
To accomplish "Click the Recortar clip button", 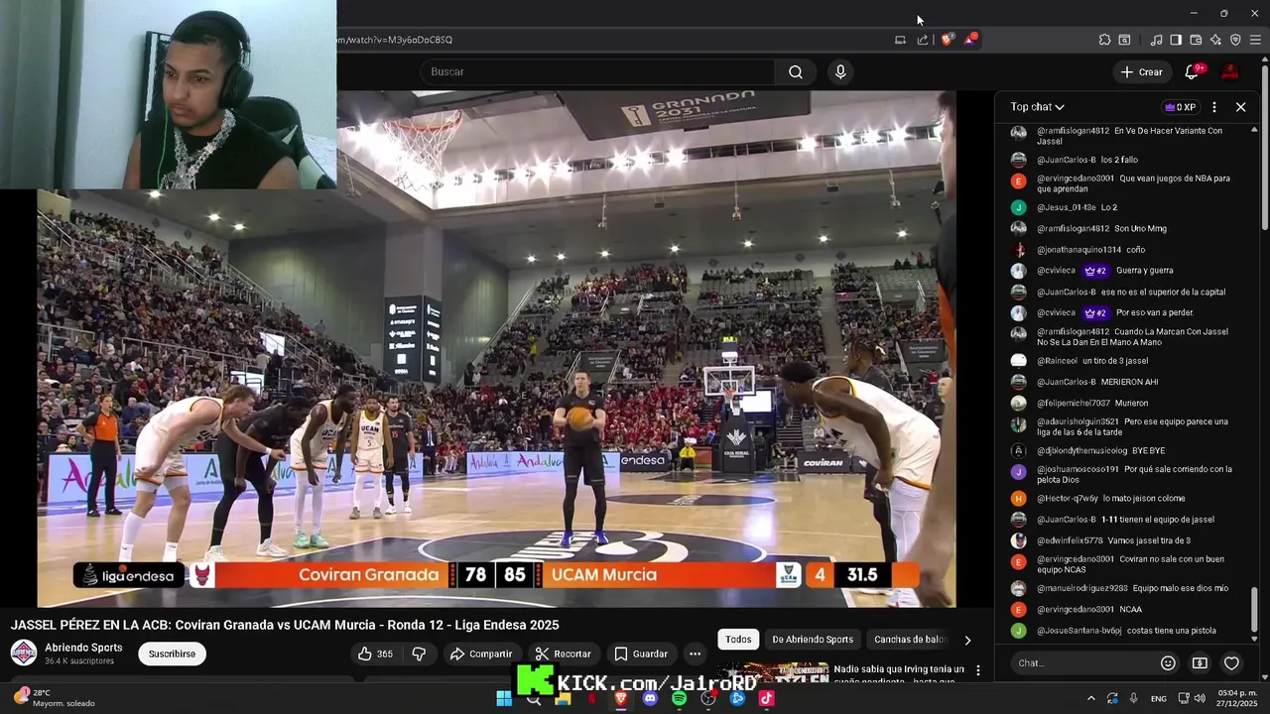I will point(563,654).
